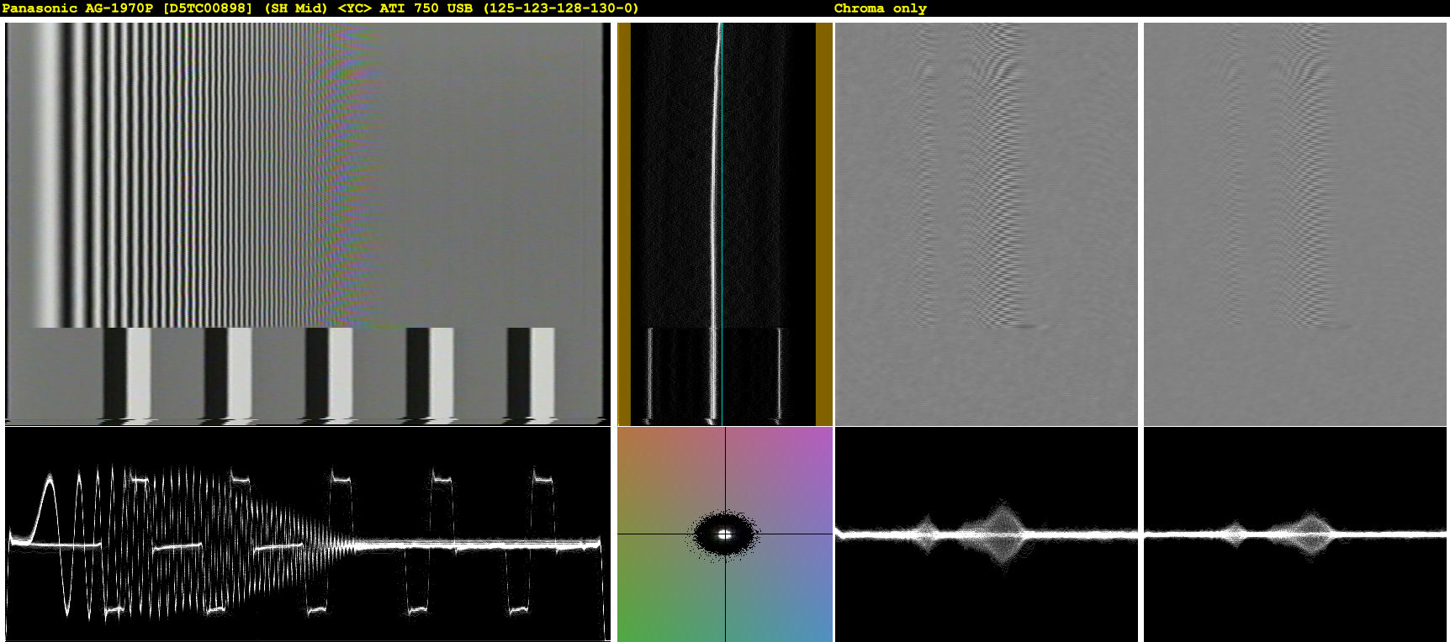
Task: Click the "(125-123-128-130-0)" settings text
Action: pyautogui.click(x=560, y=8)
